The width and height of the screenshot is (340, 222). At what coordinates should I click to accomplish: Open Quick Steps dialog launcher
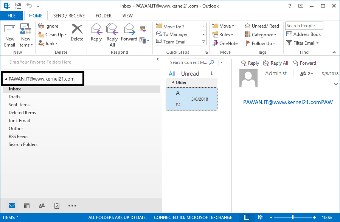[x=206, y=52]
